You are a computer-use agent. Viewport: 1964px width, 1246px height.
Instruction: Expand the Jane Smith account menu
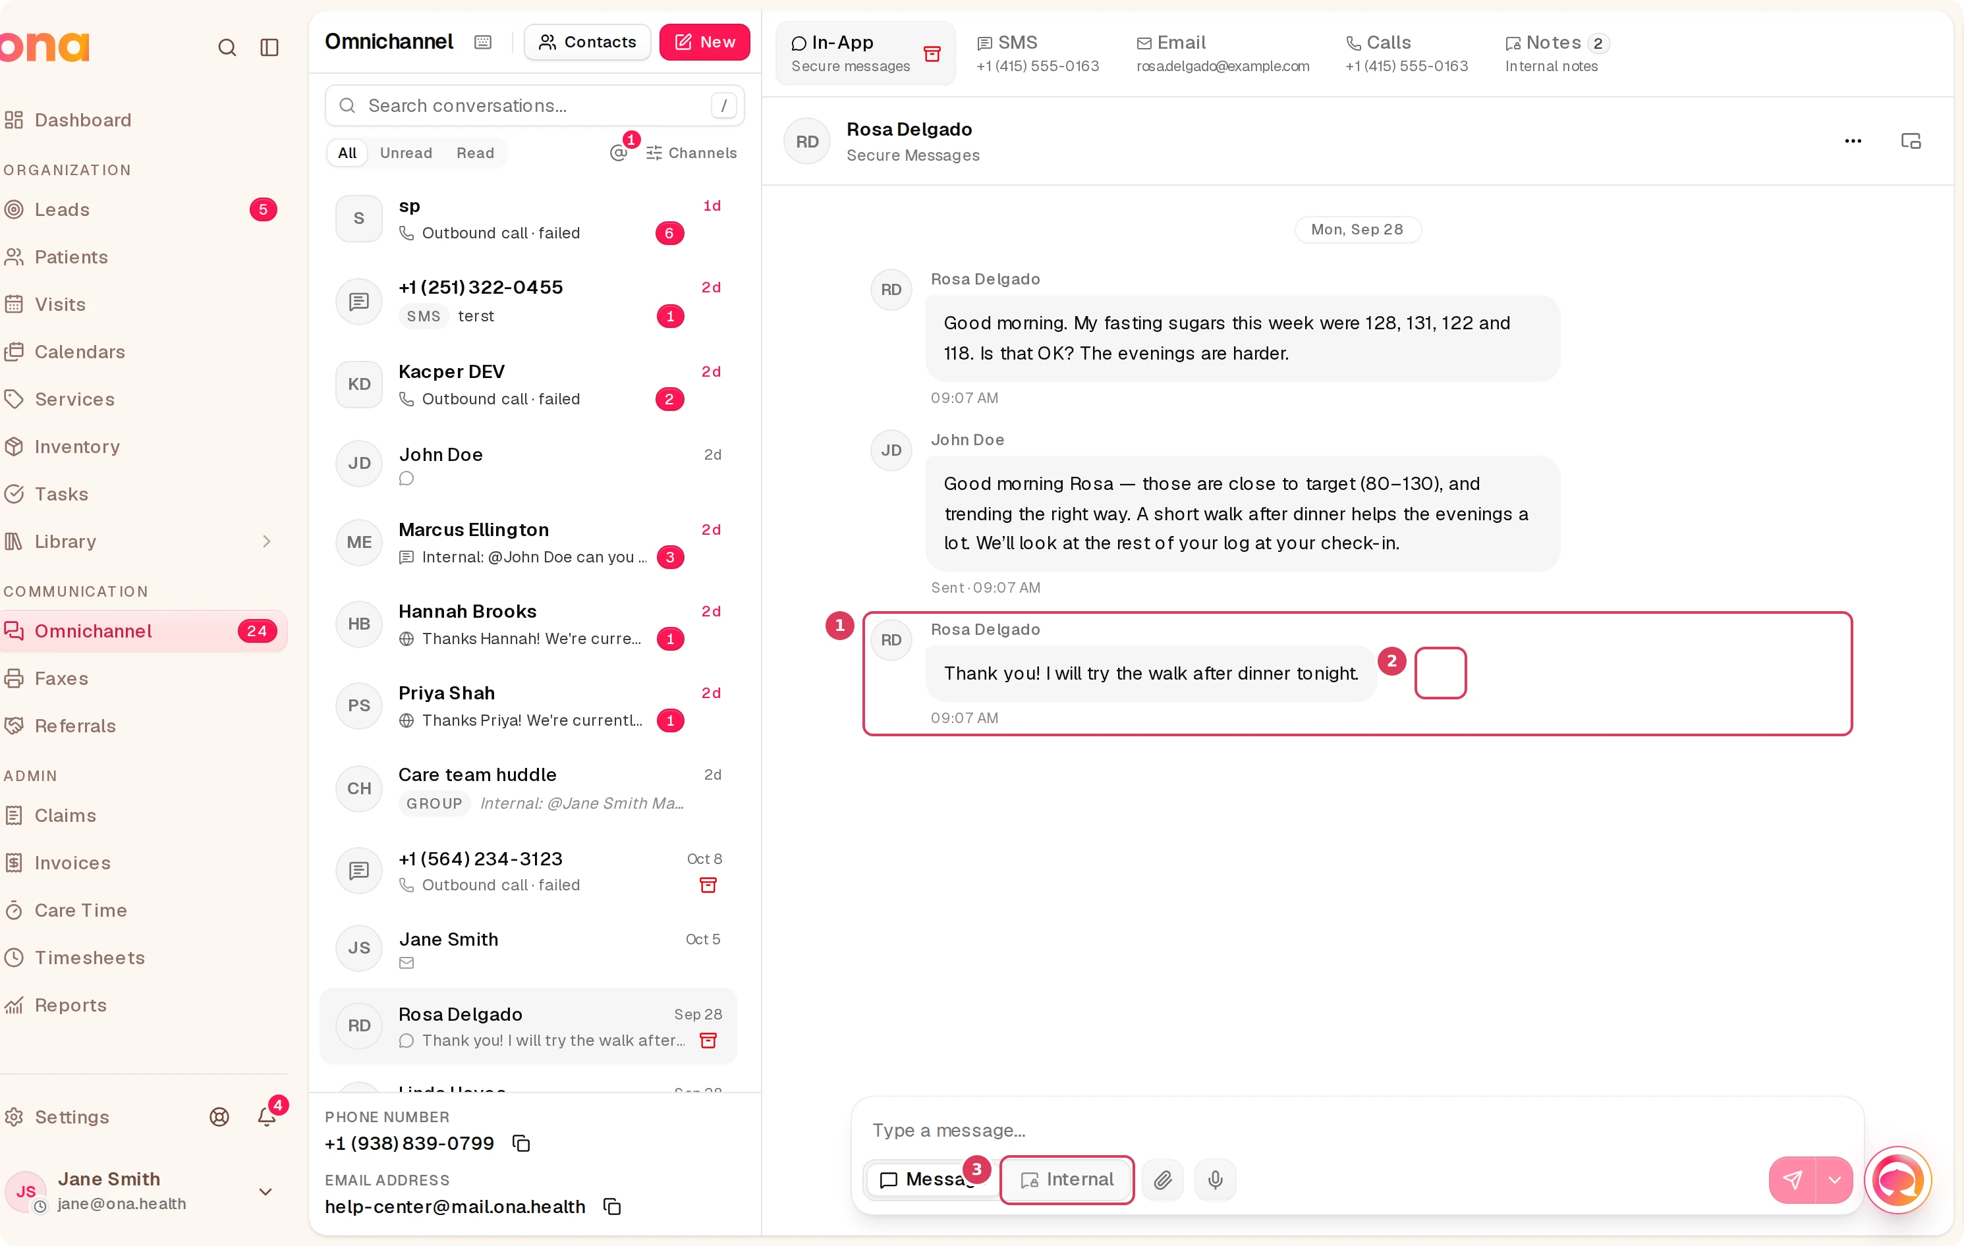click(x=265, y=1191)
